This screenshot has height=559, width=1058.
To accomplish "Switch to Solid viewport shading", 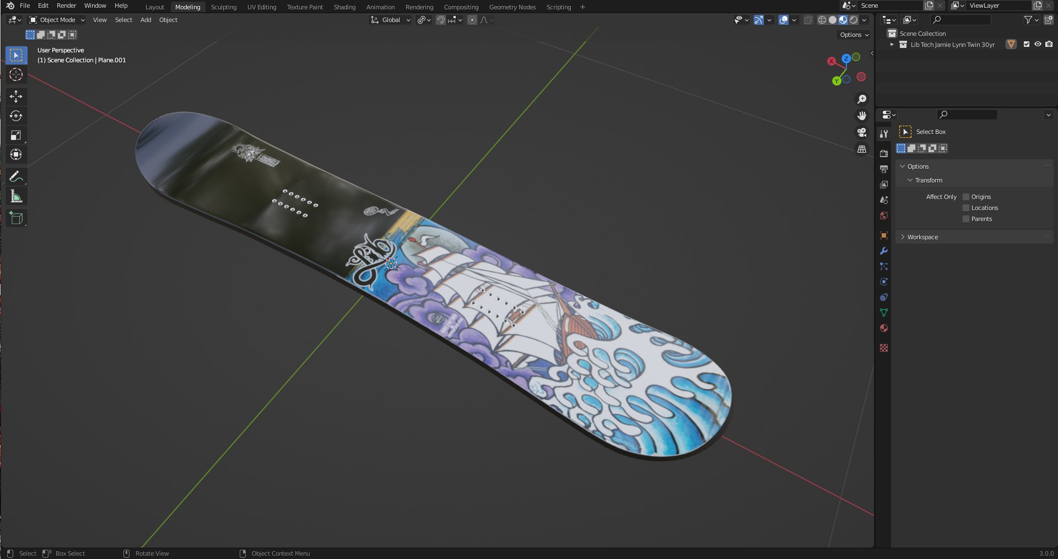I will pos(833,20).
